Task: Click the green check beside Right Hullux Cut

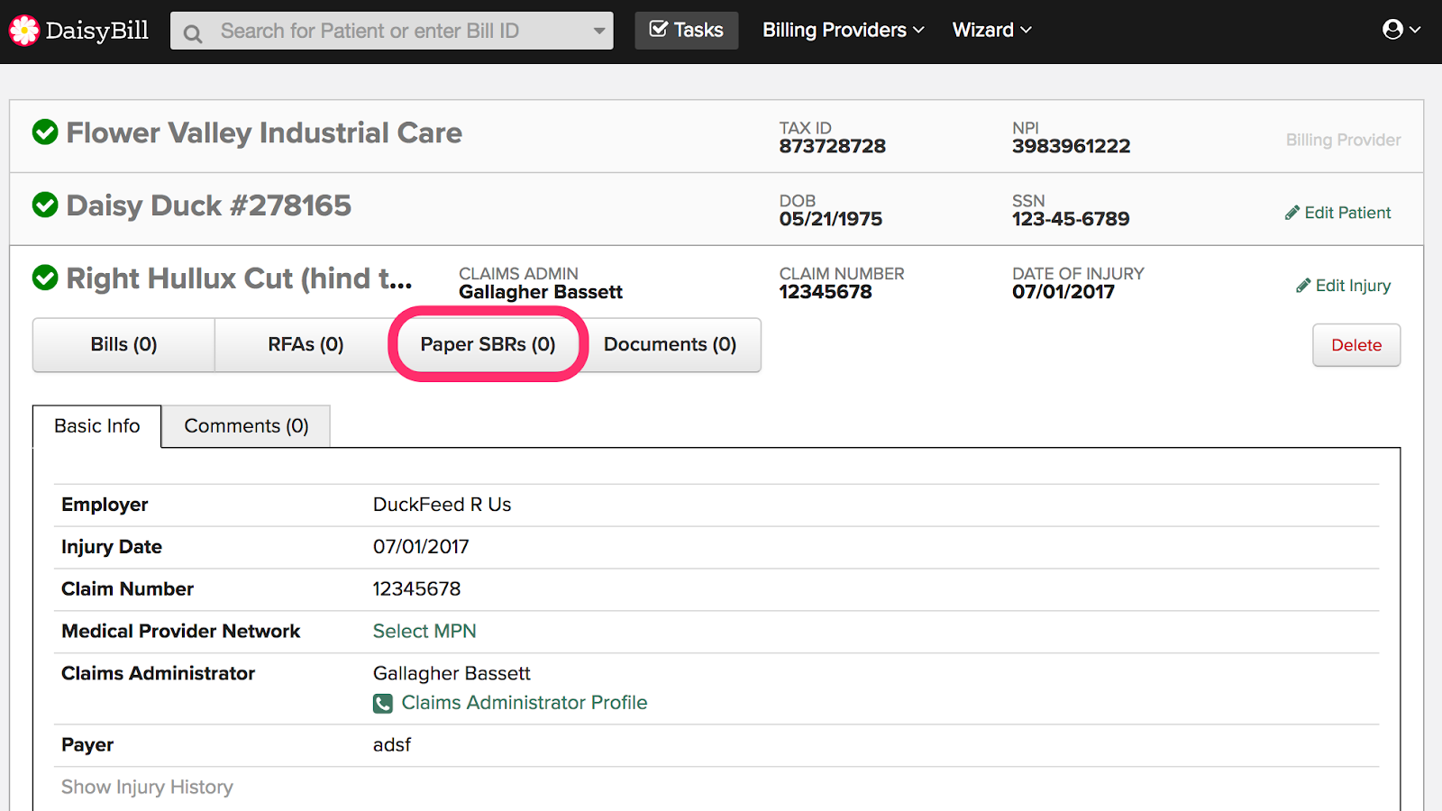Action: (x=45, y=278)
